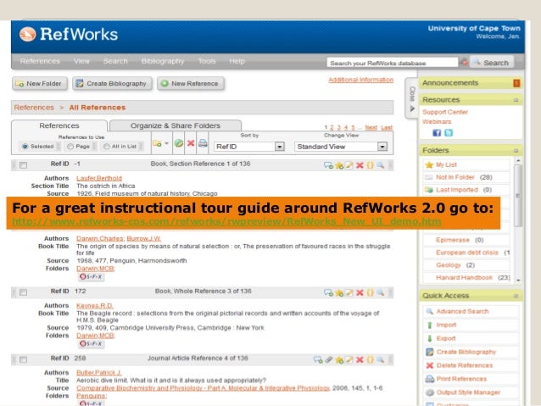Click cite braces icon on Ref ID 172 row

point(371,292)
